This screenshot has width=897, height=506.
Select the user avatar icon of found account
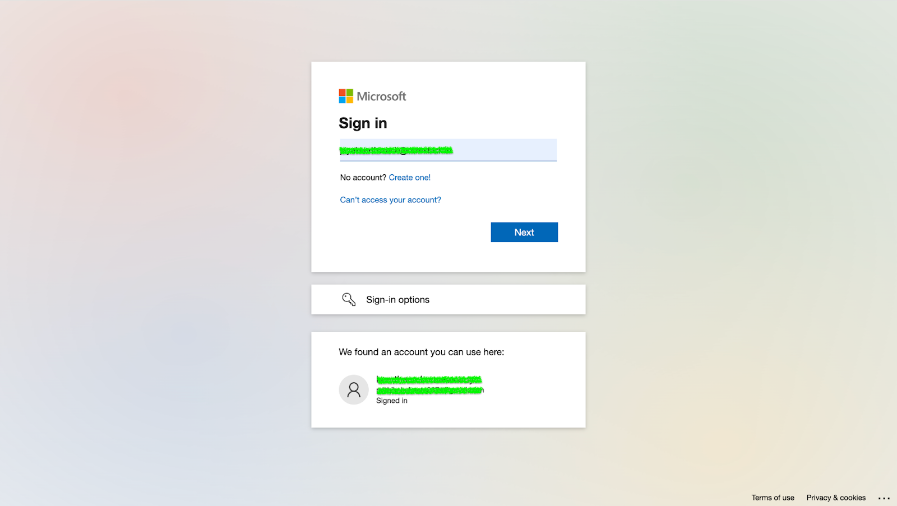(354, 389)
